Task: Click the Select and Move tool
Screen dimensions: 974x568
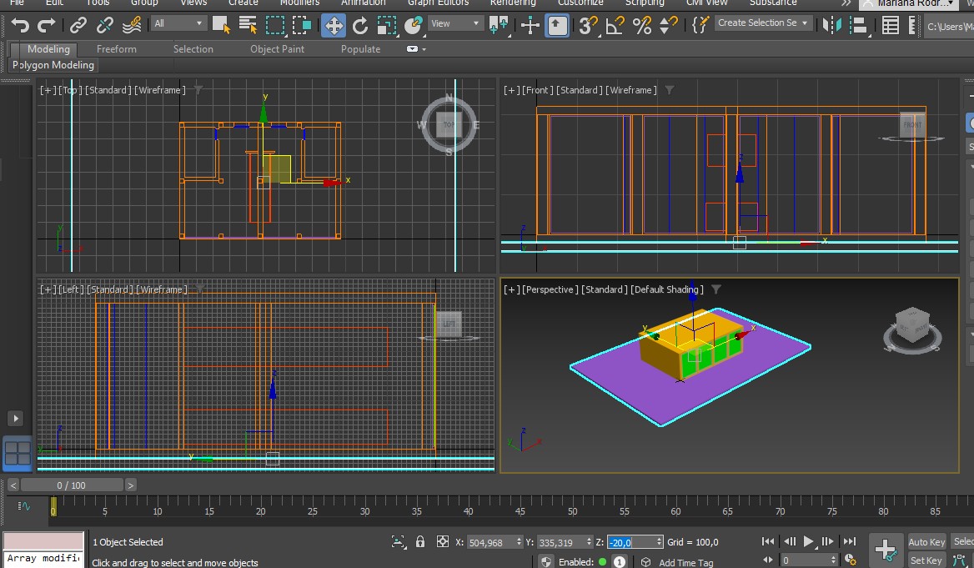Action: [x=334, y=25]
